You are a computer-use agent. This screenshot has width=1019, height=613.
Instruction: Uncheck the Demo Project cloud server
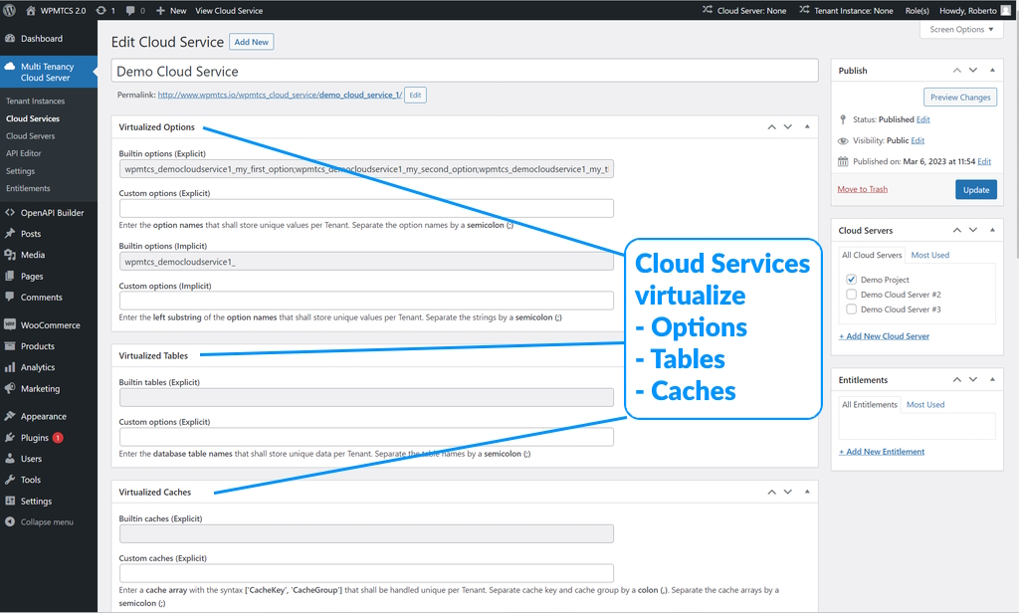click(852, 280)
